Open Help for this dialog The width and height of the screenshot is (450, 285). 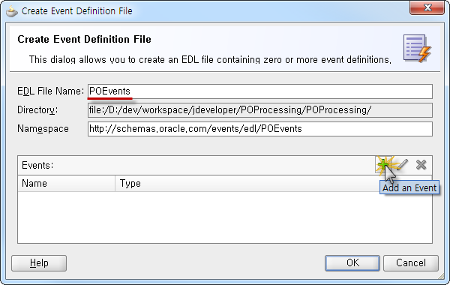tap(39, 263)
